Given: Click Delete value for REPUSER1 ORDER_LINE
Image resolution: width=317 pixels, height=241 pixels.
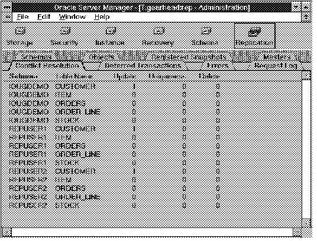Looking at the screenshot, I should (x=218, y=154).
